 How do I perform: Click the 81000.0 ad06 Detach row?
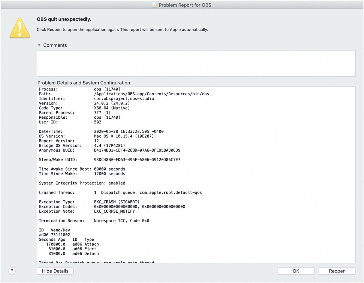pos(74,253)
